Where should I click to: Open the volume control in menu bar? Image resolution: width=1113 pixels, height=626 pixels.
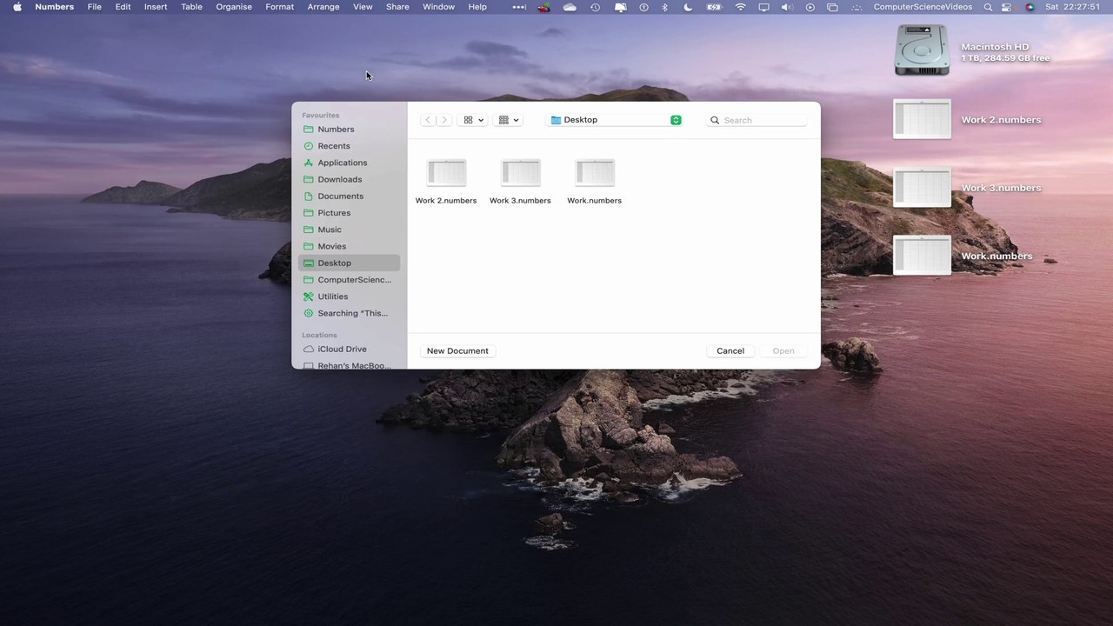coord(787,7)
